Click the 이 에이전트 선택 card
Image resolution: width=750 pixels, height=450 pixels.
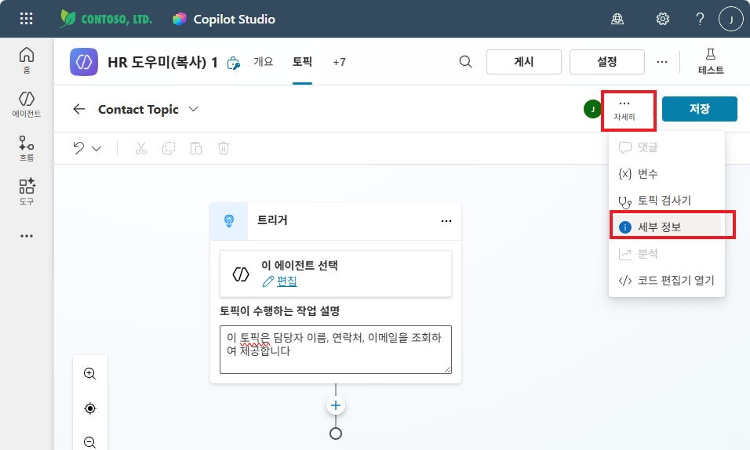(336, 274)
